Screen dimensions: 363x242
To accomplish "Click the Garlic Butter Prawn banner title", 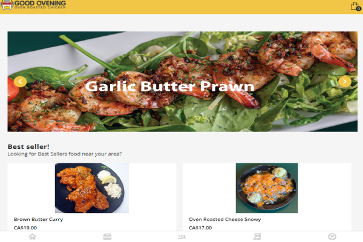I will [169, 86].
